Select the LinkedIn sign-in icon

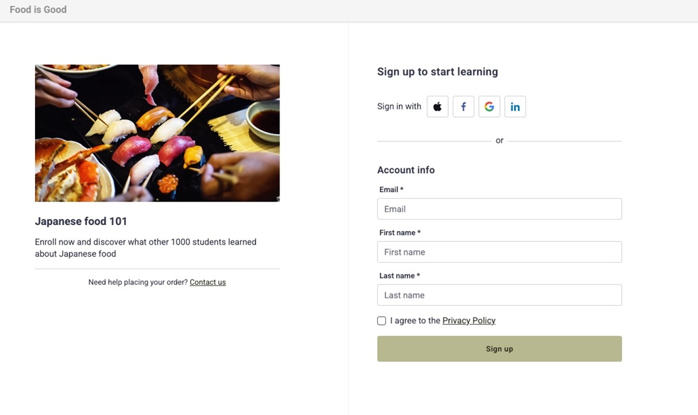[x=515, y=106]
